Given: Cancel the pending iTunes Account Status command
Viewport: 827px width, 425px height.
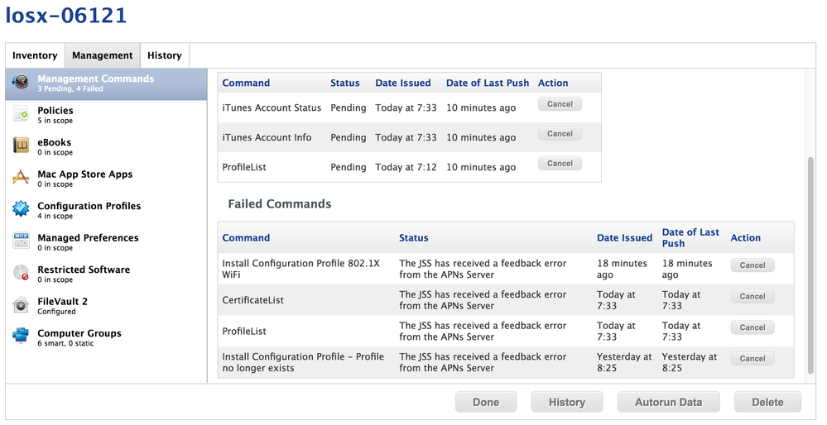Looking at the screenshot, I should point(560,104).
